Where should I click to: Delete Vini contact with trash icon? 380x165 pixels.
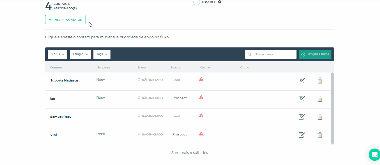coord(320,135)
